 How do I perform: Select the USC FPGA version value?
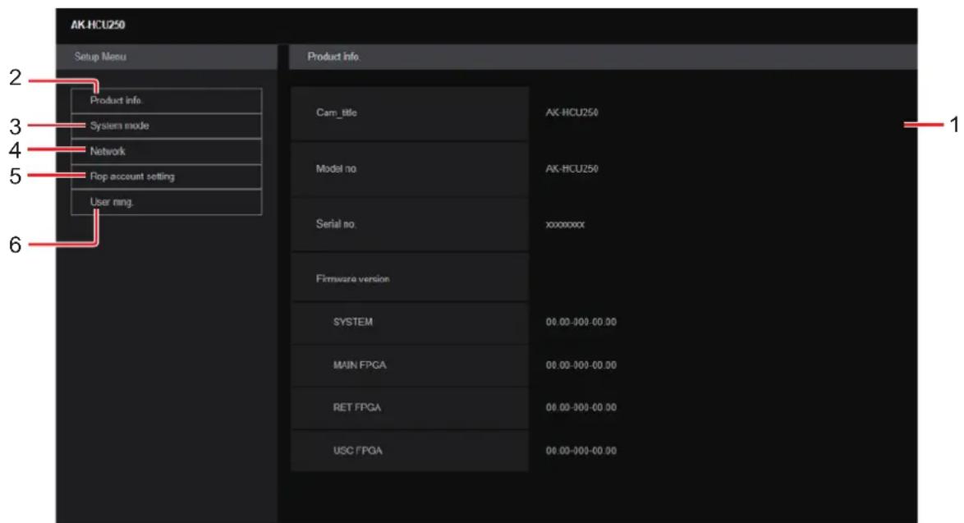click(x=581, y=451)
